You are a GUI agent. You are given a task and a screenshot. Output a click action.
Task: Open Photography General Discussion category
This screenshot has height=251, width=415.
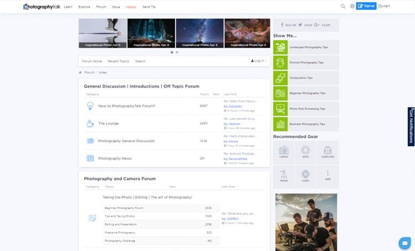(x=126, y=141)
